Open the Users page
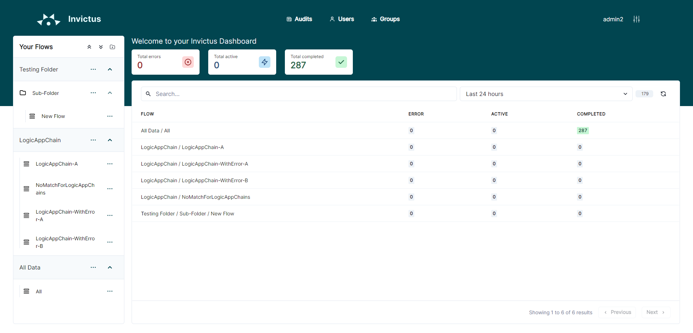The width and height of the screenshot is (693, 333). (x=342, y=19)
